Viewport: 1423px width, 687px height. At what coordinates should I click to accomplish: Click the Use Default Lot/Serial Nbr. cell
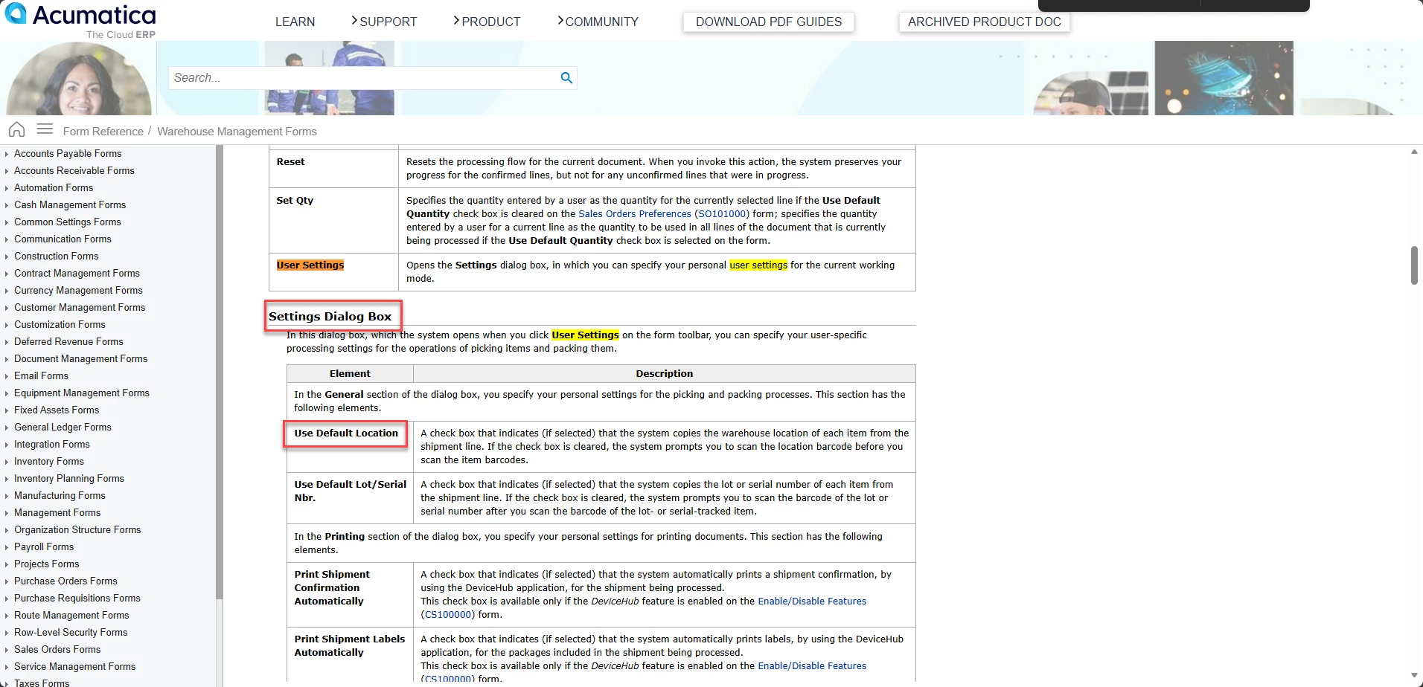[350, 497]
